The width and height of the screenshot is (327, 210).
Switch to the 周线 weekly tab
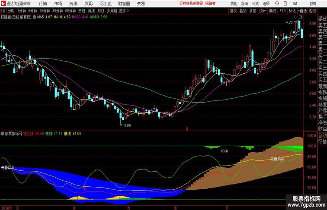click(x=91, y=11)
